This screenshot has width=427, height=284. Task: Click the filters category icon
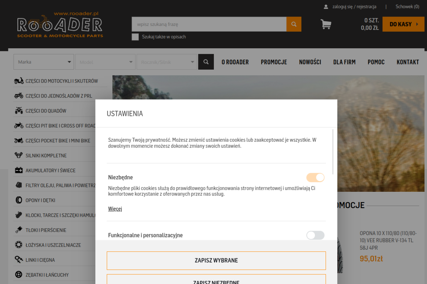(19, 185)
